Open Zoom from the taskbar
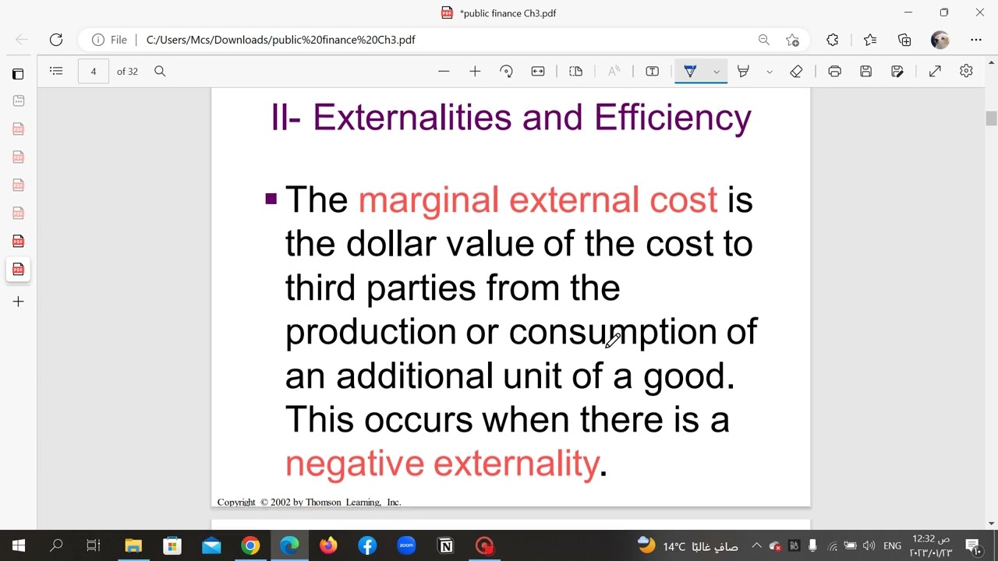Image resolution: width=998 pixels, height=561 pixels. click(x=406, y=545)
